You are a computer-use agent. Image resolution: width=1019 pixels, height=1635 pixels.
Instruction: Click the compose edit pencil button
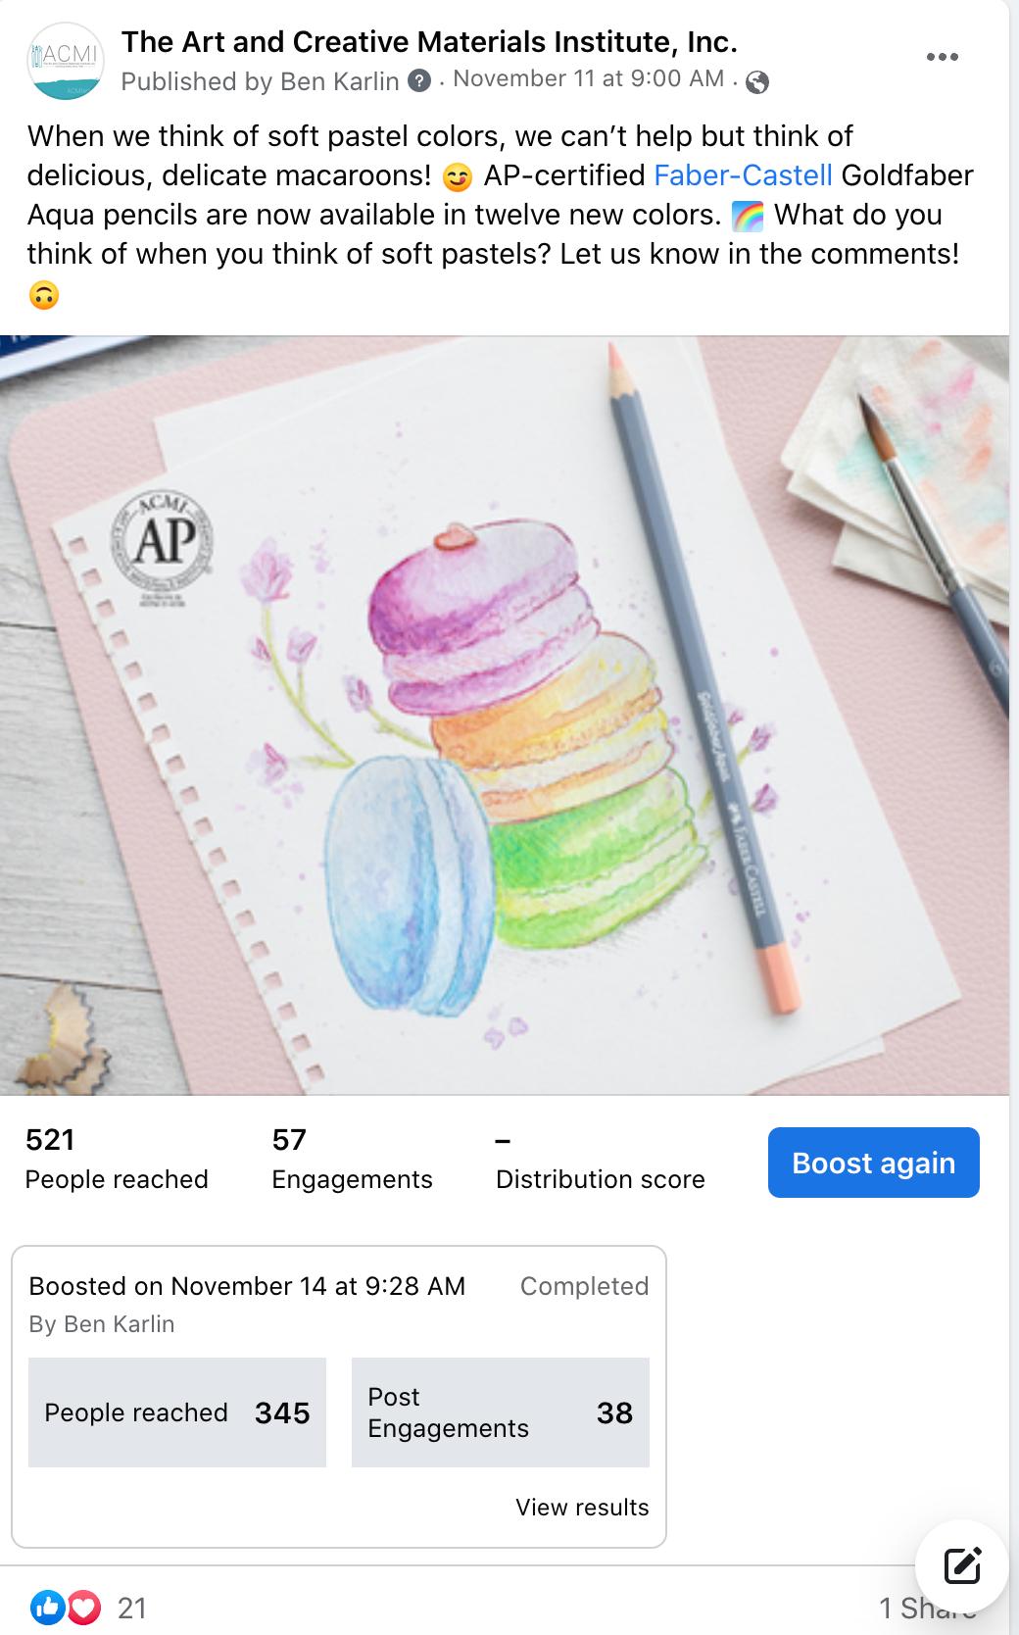[962, 1565]
